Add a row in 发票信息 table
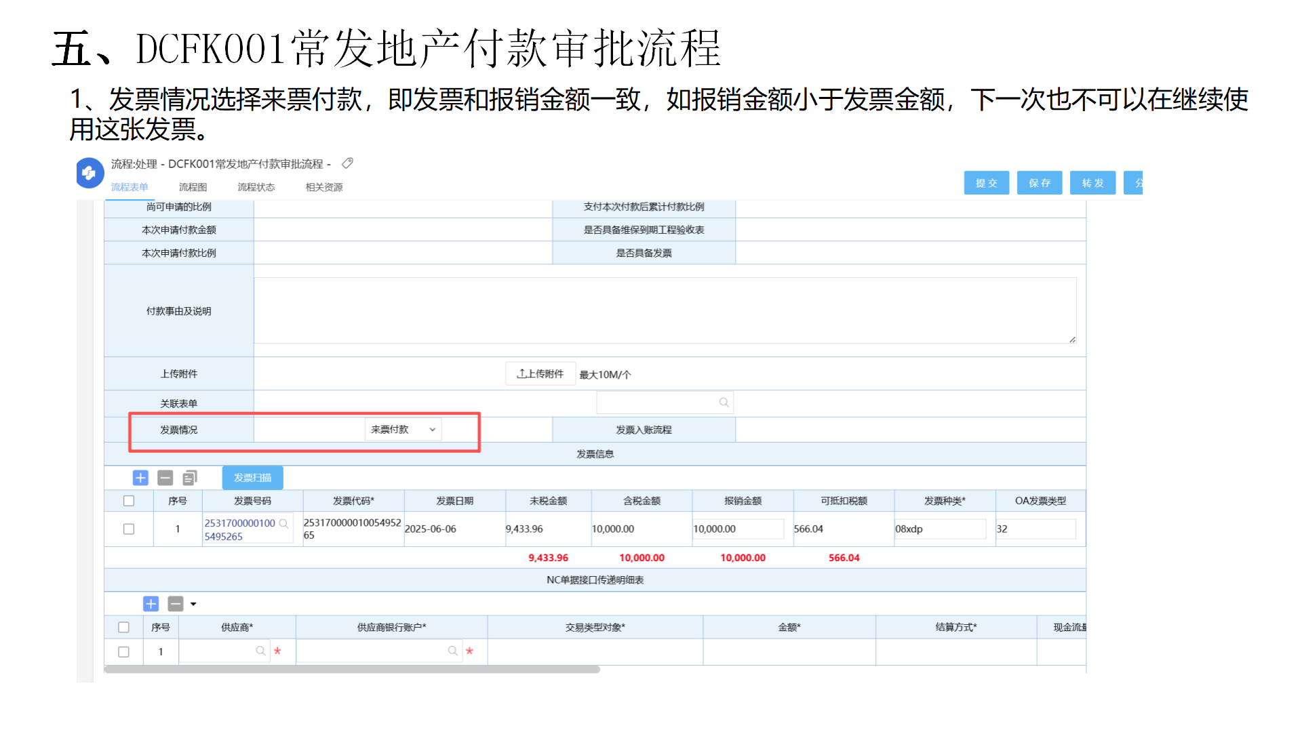The image size is (1302, 732). pos(140,478)
